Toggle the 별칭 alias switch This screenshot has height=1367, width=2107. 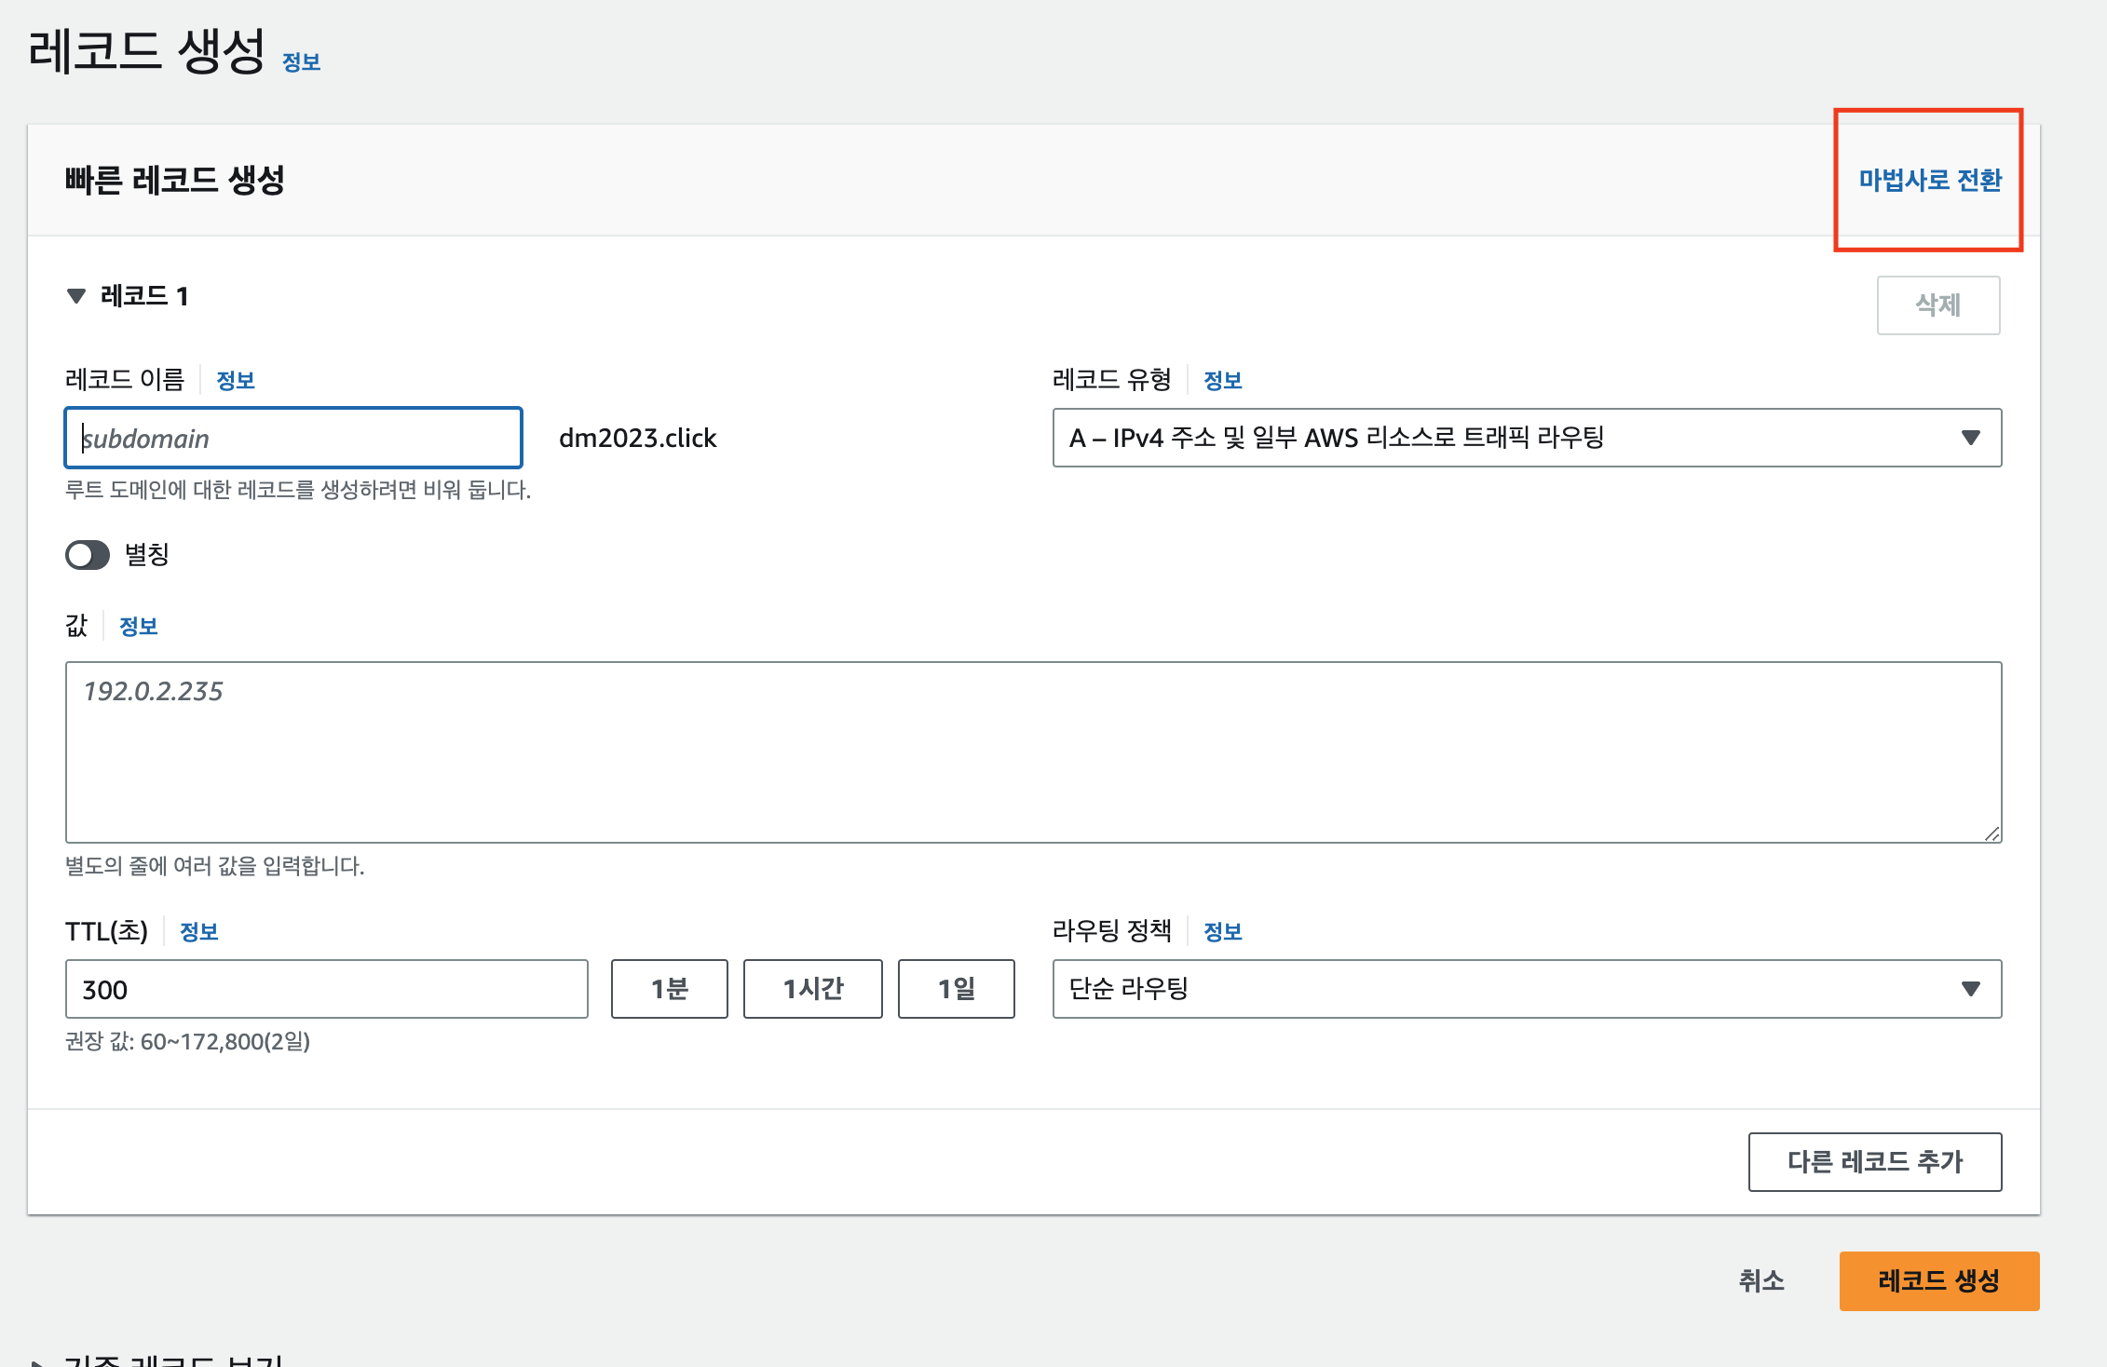88,555
